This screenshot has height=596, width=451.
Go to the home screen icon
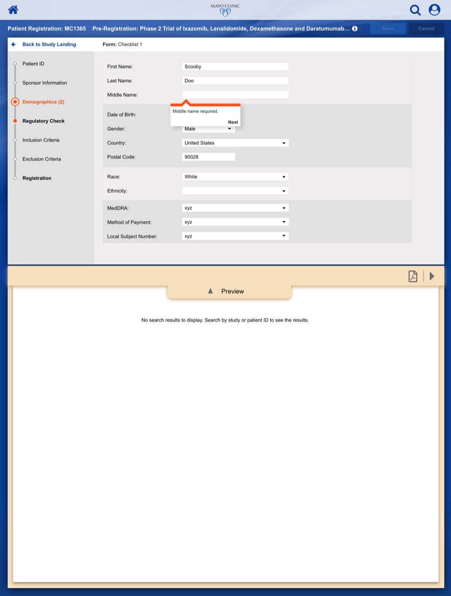13,9
